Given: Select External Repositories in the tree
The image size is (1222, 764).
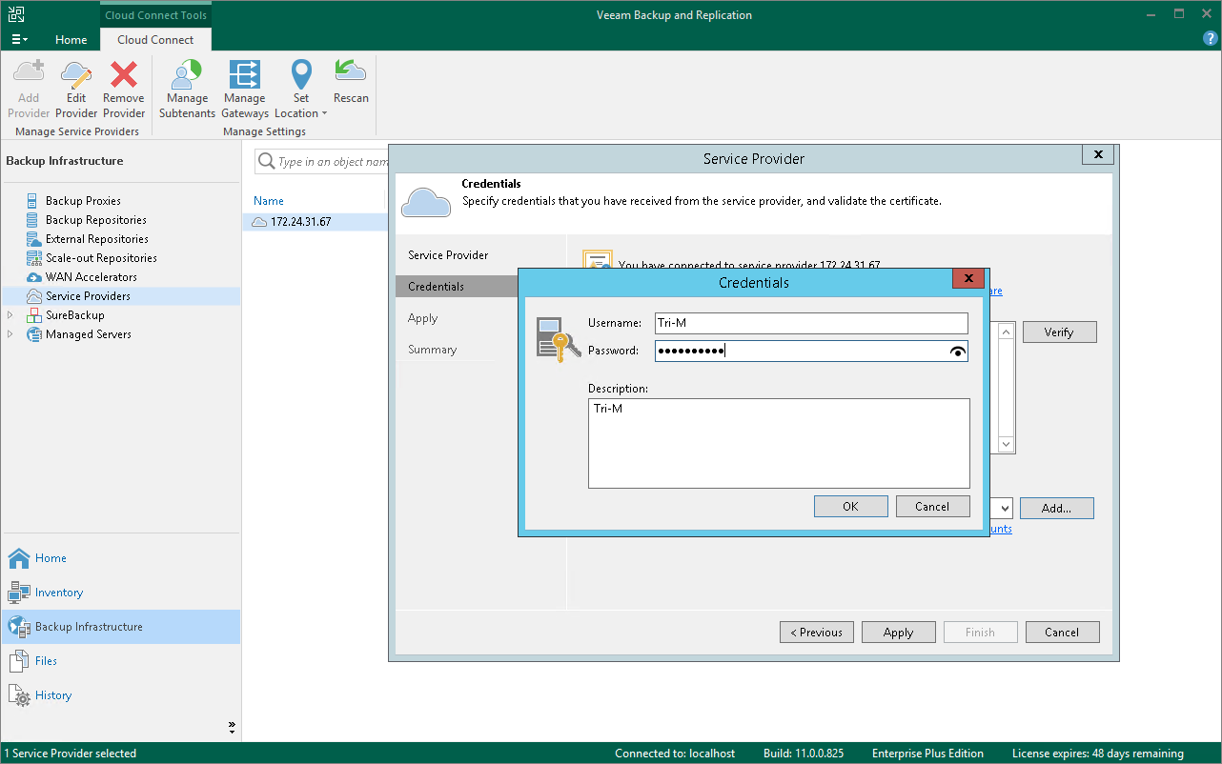Looking at the screenshot, I should pyautogui.click(x=96, y=239).
